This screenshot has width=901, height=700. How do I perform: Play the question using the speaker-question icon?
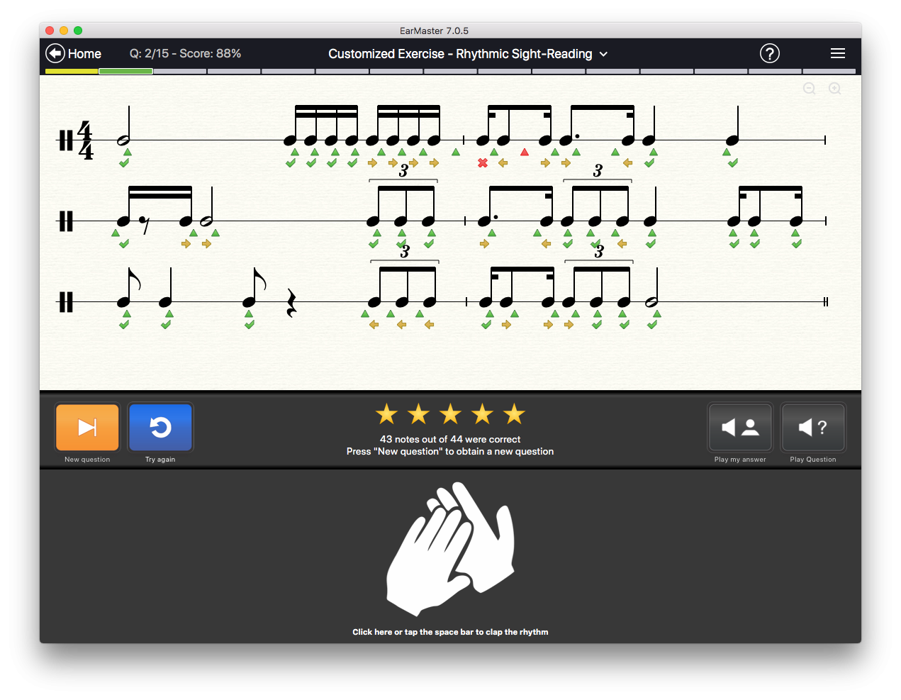(x=812, y=427)
